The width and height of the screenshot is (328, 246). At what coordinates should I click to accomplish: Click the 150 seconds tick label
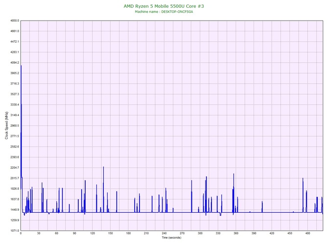click(111, 233)
